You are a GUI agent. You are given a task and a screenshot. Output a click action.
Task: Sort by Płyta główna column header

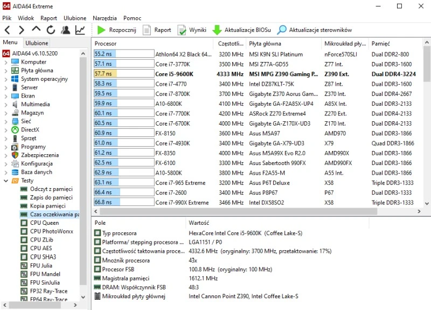click(284, 44)
